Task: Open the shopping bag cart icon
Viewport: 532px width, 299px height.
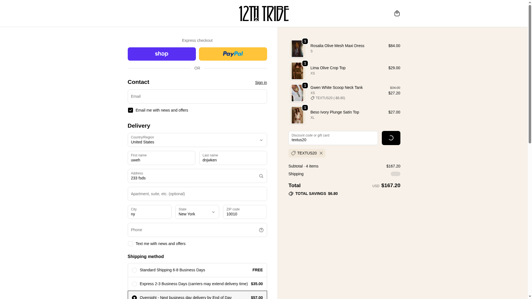Action: tap(397, 13)
